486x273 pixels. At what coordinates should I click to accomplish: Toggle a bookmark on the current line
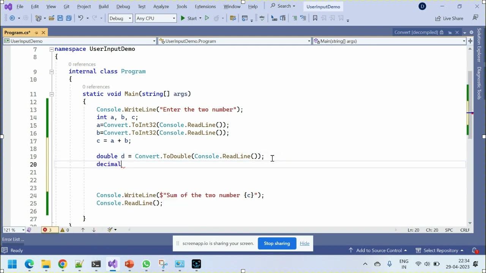[x=315, y=18]
